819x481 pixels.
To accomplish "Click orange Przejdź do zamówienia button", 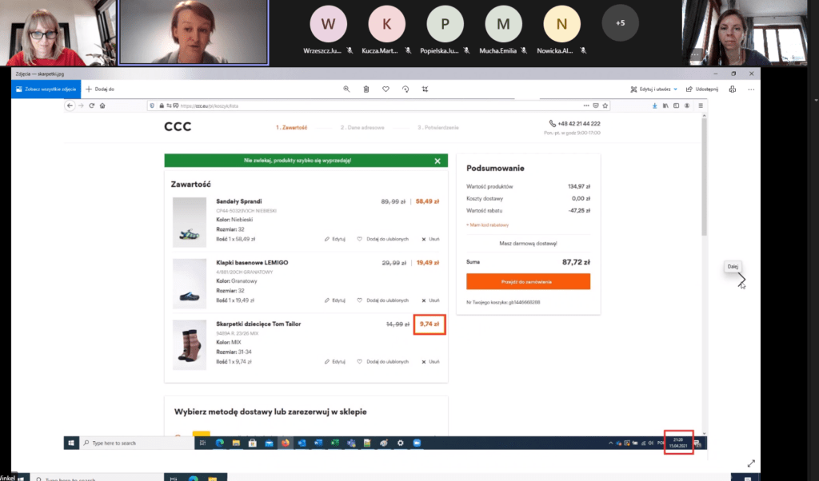I will click(528, 282).
